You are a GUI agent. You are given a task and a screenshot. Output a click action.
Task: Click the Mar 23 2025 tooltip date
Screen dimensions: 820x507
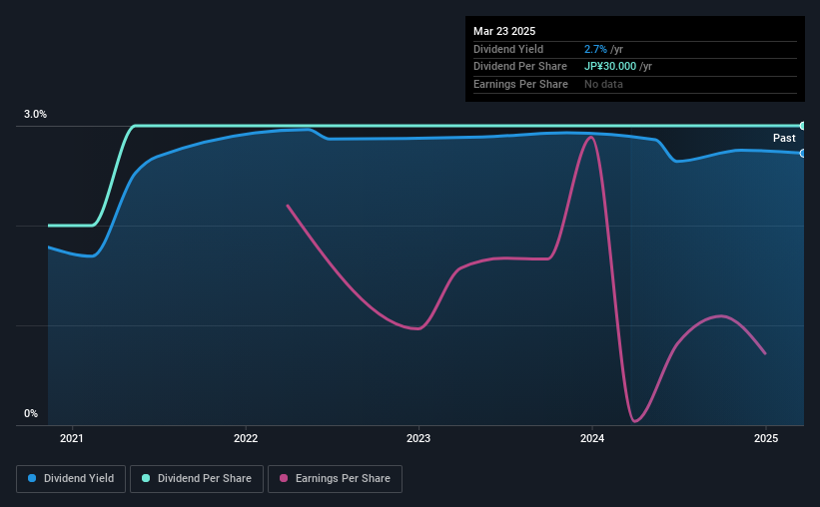[x=504, y=31]
